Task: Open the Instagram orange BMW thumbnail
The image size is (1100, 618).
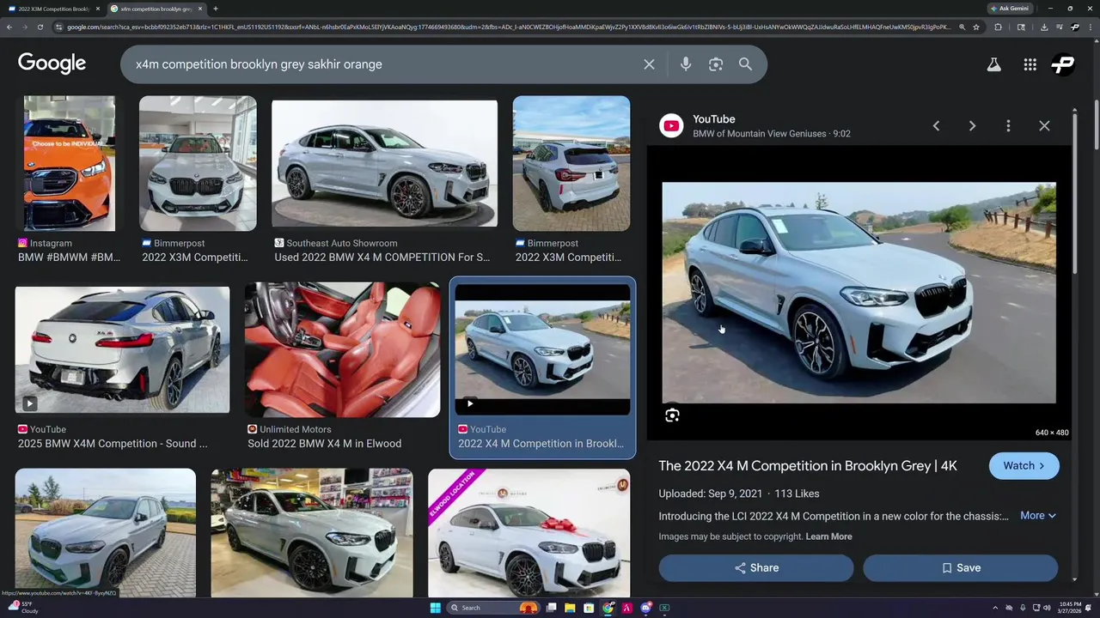Action: (x=69, y=164)
